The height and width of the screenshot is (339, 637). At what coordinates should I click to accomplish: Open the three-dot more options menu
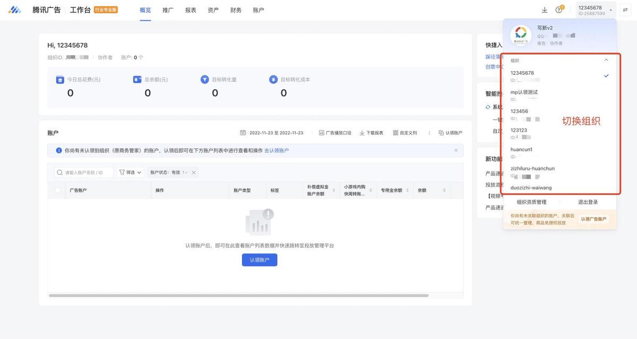[x=429, y=133]
